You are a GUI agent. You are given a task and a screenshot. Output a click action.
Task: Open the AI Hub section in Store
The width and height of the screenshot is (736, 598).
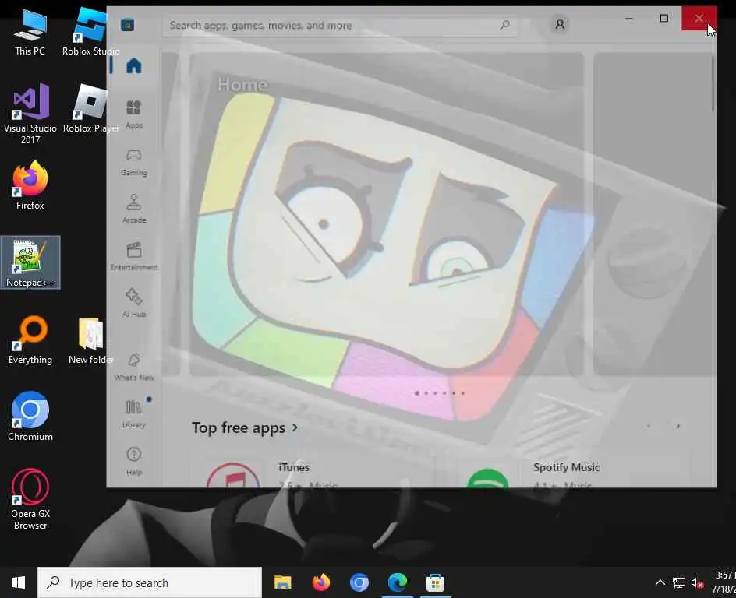pyautogui.click(x=134, y=303)
